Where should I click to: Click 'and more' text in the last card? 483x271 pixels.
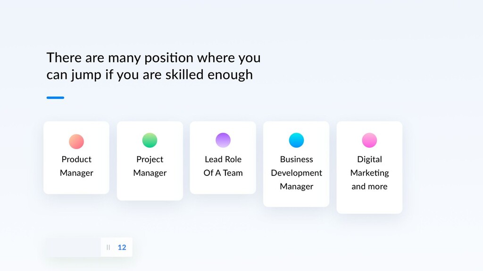click(x=369, y=186)
